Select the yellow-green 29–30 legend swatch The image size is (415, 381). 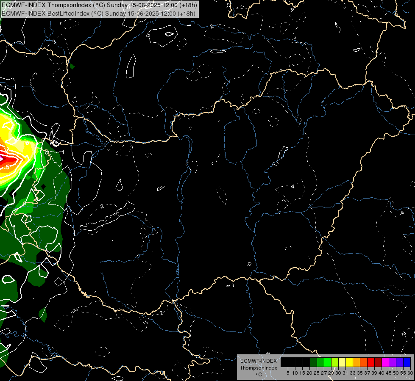pyautogui.click(x=335, y=362)
